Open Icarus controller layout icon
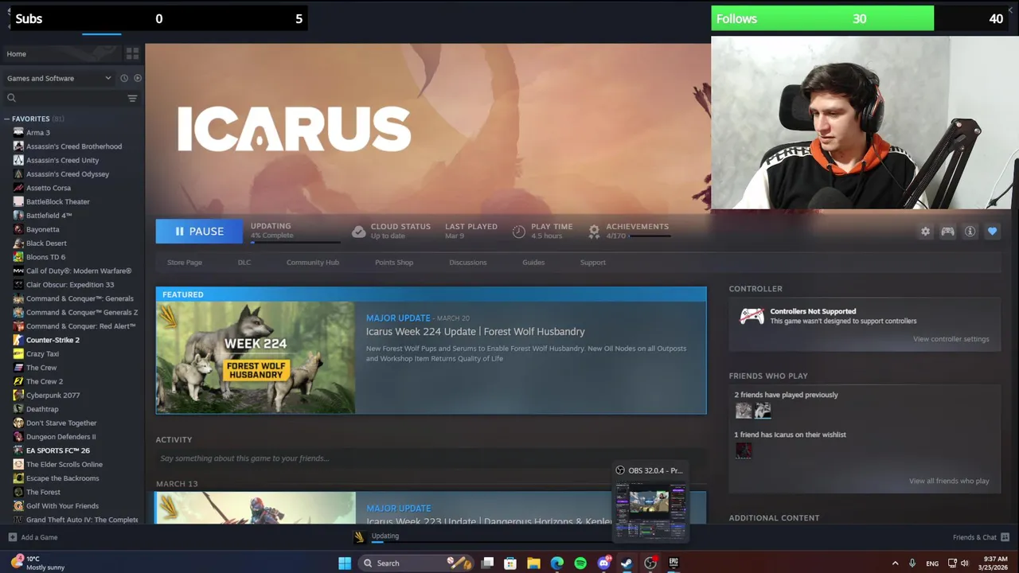Screen dimensions: 1019x573 tap(947, 232)
